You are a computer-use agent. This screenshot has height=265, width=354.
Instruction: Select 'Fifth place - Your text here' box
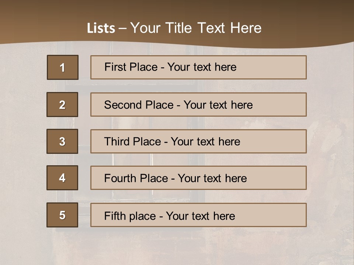198,215
